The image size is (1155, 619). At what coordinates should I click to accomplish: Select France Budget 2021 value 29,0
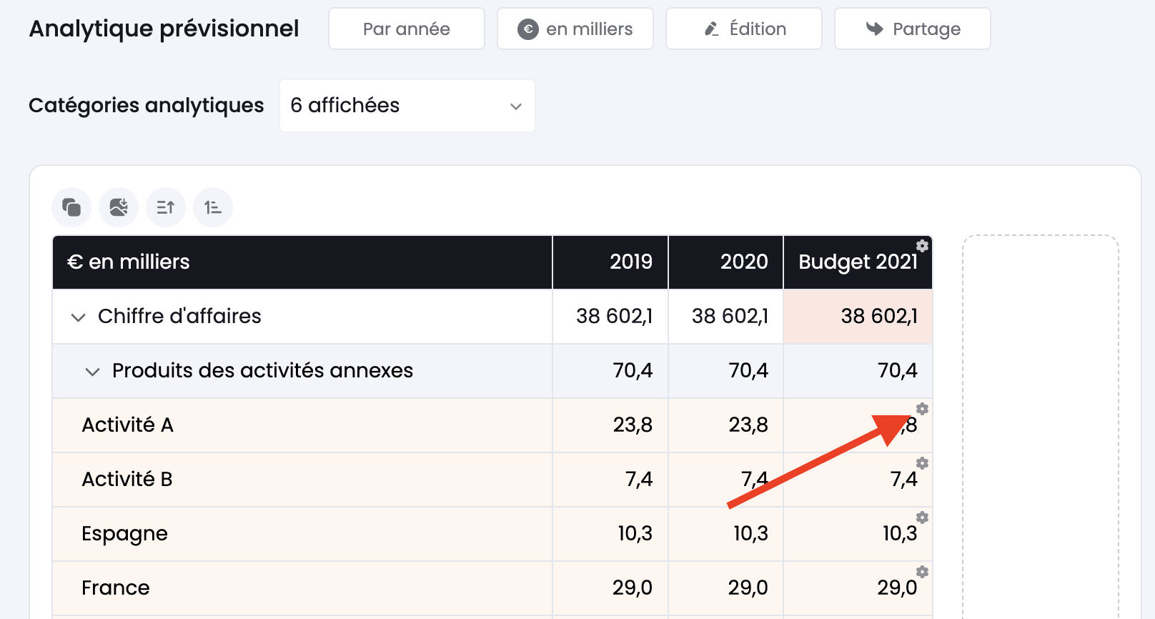pos(858,588)
